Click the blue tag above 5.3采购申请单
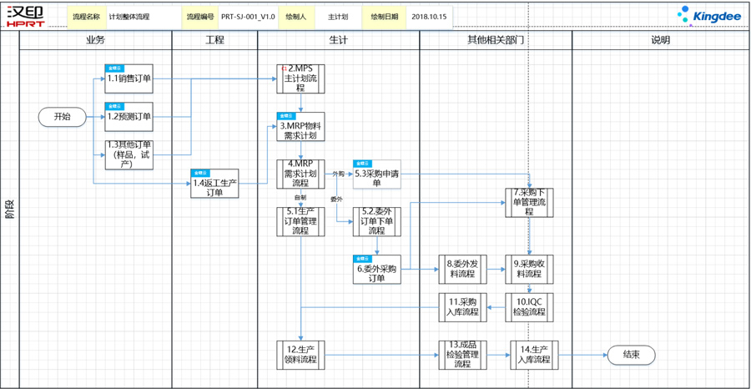Image resolution: width=751 pixels, height=389 pixels. pos(362,164)
